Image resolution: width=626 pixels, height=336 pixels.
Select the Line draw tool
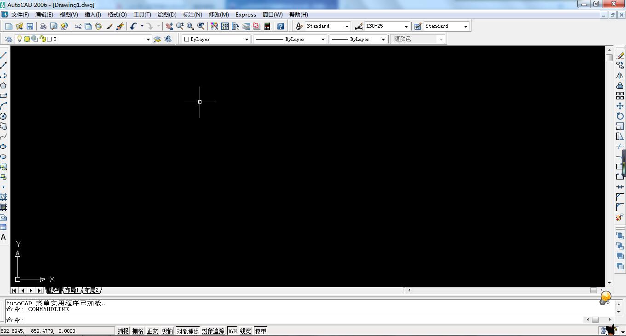pyautogui.click(x=3, y=55)
